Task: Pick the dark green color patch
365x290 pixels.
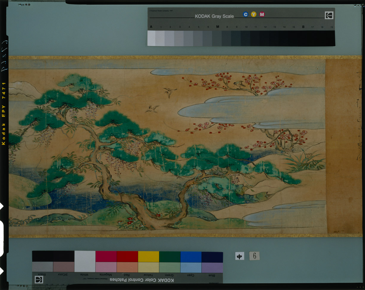Action: pyautogui.click(x=170, y=256)
